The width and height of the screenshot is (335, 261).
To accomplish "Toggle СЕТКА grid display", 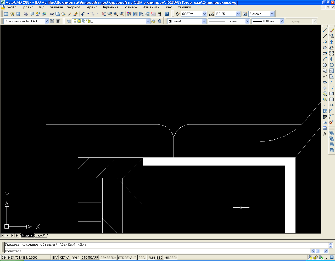I will pos(65,258).
